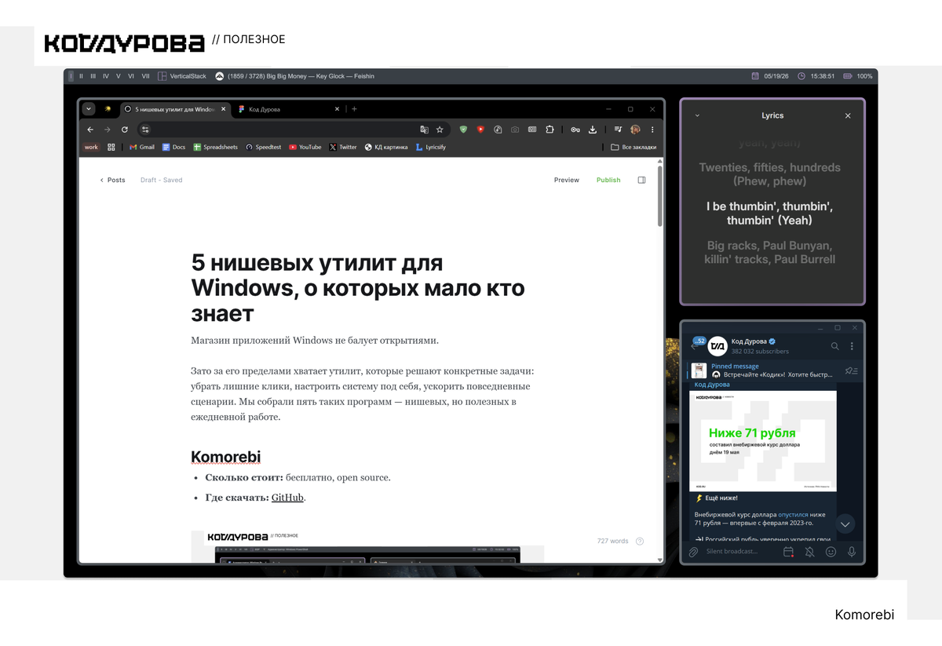The height and width of the screenshot is (646, 942).
Task: Close the Lyrics panel
Action: click(x=848, y=115)
